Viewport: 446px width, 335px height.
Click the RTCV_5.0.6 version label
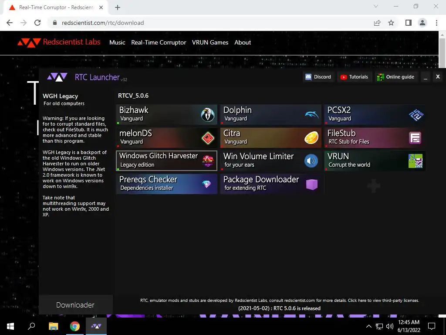pyautogui.click(x=133, y=96)
